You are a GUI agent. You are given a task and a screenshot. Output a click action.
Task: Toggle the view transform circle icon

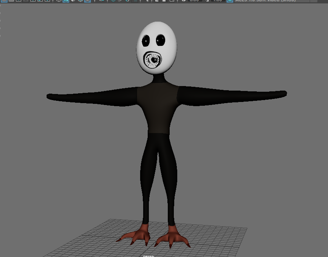click(230, 1)
